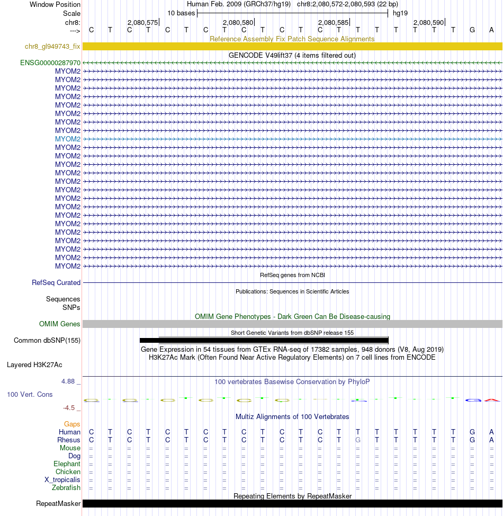Image resolution: width=503 pixels, height=516 pixels.
Task: Open 100 vertebrates Basewise Conservation by PhyloP title
Action: (292, 382)
